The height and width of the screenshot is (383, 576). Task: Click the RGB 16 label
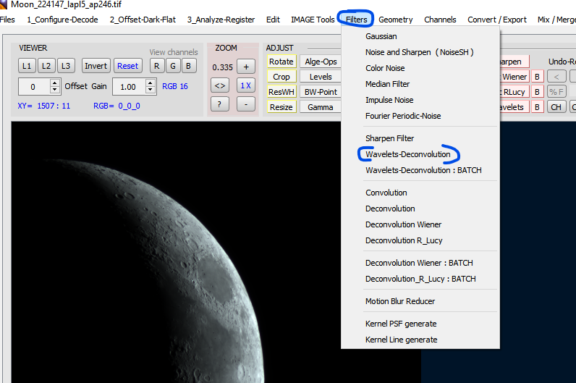click(x=175, y=86)
